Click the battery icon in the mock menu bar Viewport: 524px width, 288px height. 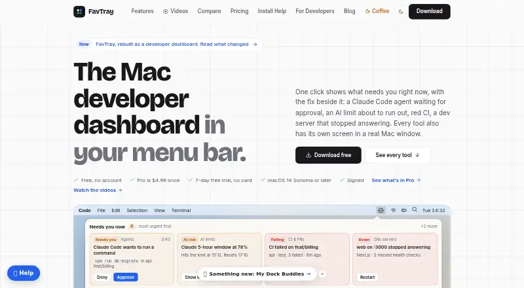click(x=404, y=210)
